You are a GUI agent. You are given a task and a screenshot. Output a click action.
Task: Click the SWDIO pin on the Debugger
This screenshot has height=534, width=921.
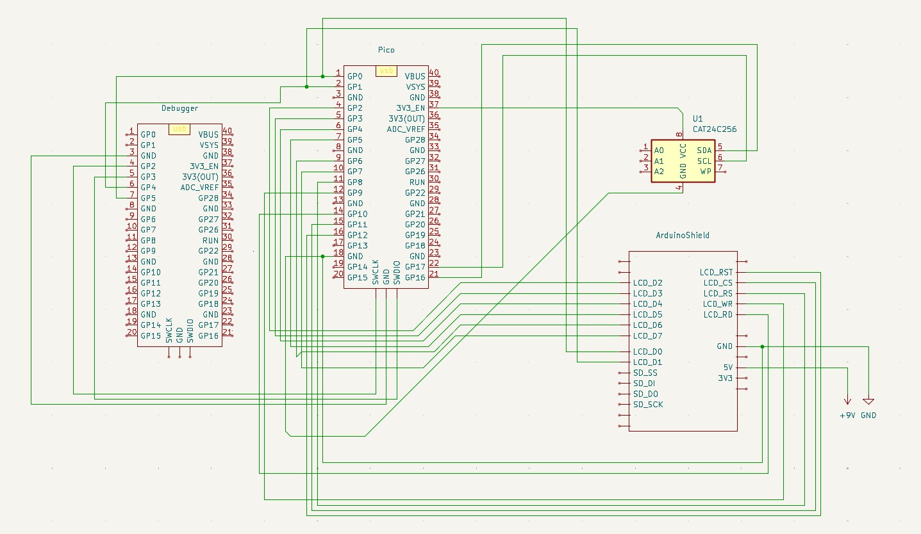tap(190, 330)
